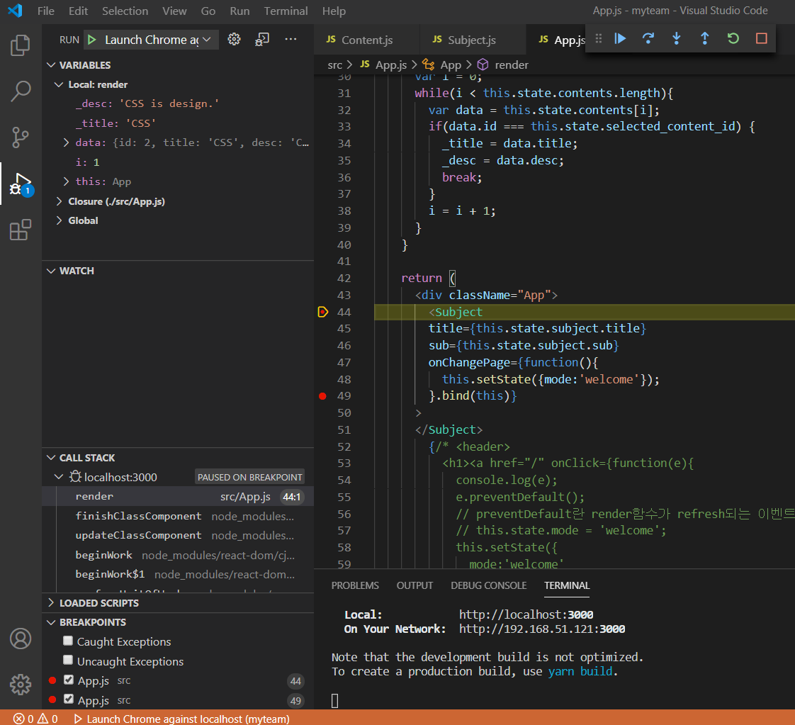Disable the App.js line 44 breakpoint checkbox
Screen dimensions: 795x725
click(67, 680)
